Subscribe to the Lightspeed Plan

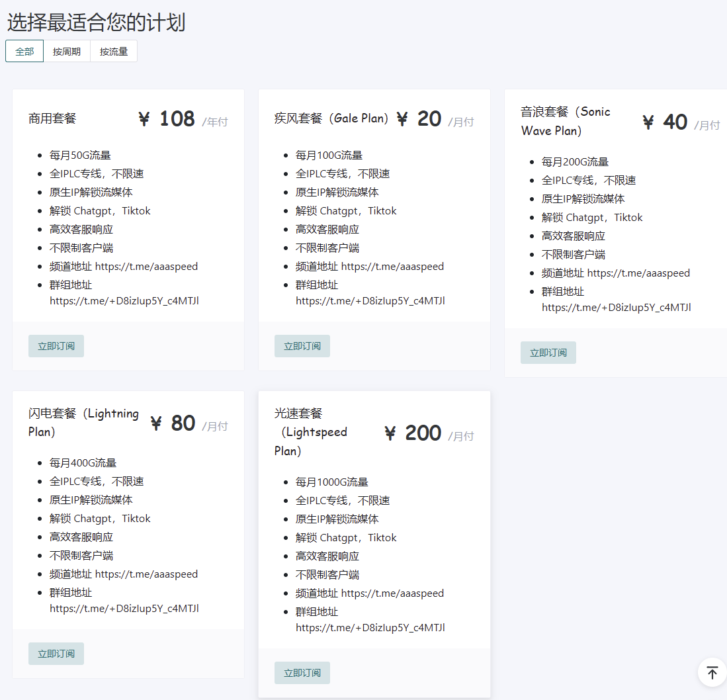[x=302, y=673]
